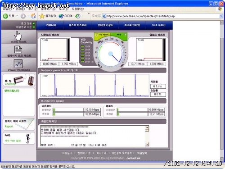
Task: Click the member withdrawal footer link
Action: [142, 153]
